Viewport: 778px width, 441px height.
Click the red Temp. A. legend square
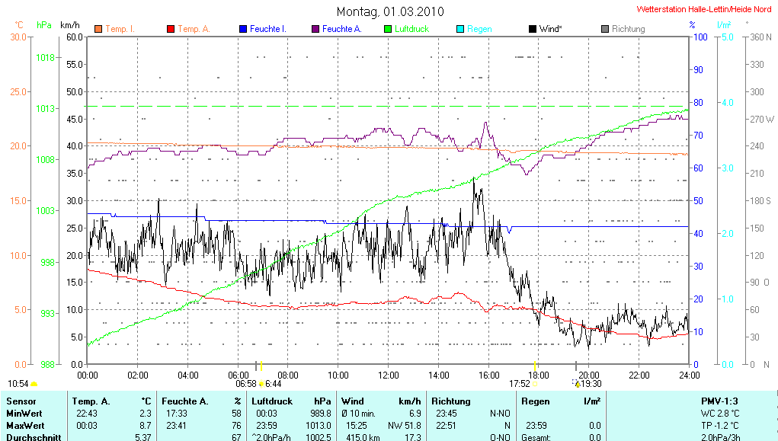170,29
